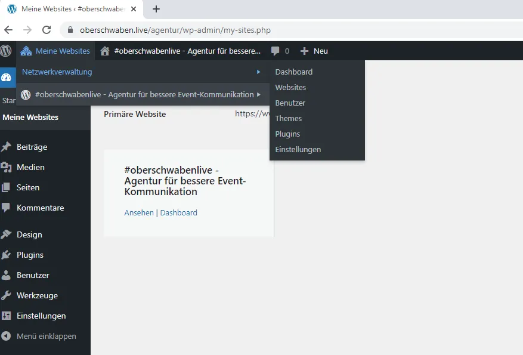
Task: Click the browser forward arrow
Action: tap(27, 30)
